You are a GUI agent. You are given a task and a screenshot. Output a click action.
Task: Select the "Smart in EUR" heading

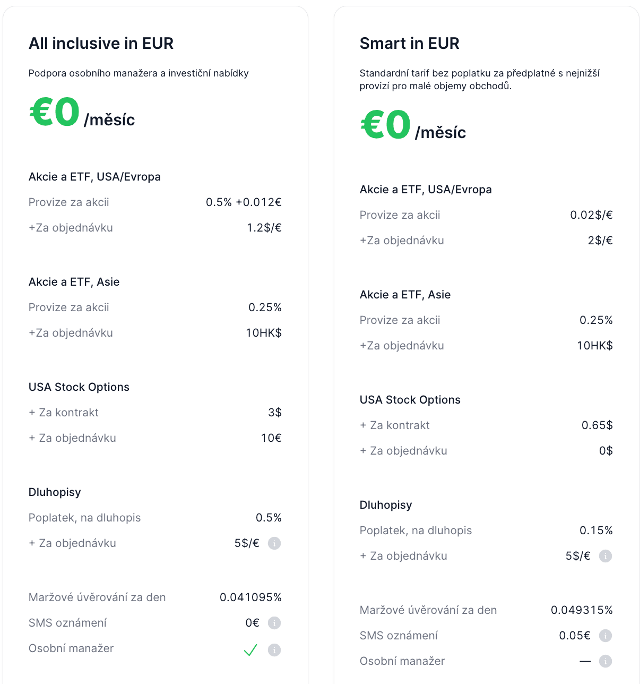pyautogui.click(x=409, y=44)
